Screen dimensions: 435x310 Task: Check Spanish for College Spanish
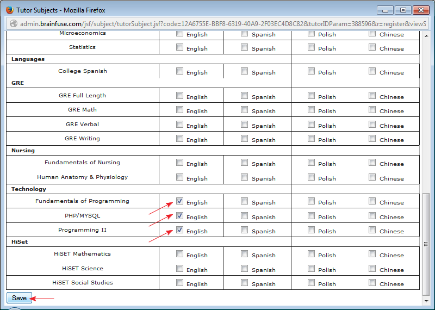tap(244, 71)
